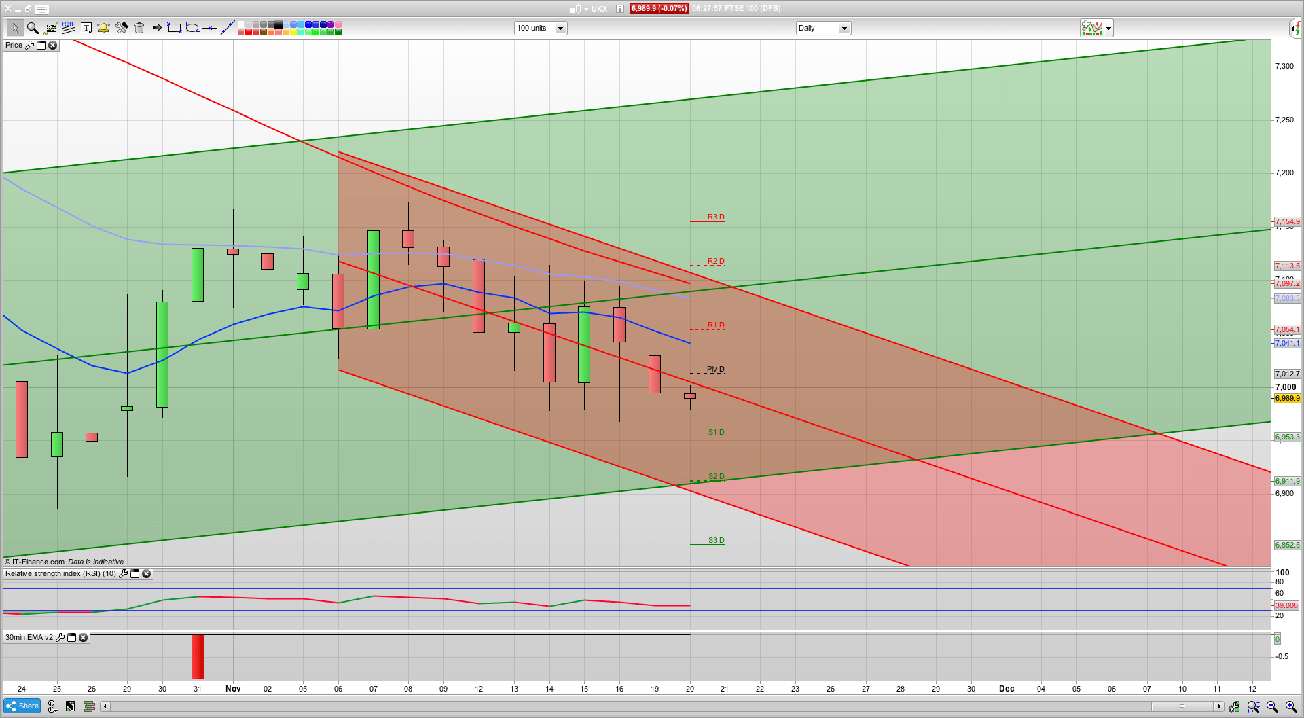Click the left scroll arrow on the timeline
This screenshot has height=718, width=1304.
(x=105, y=706)
